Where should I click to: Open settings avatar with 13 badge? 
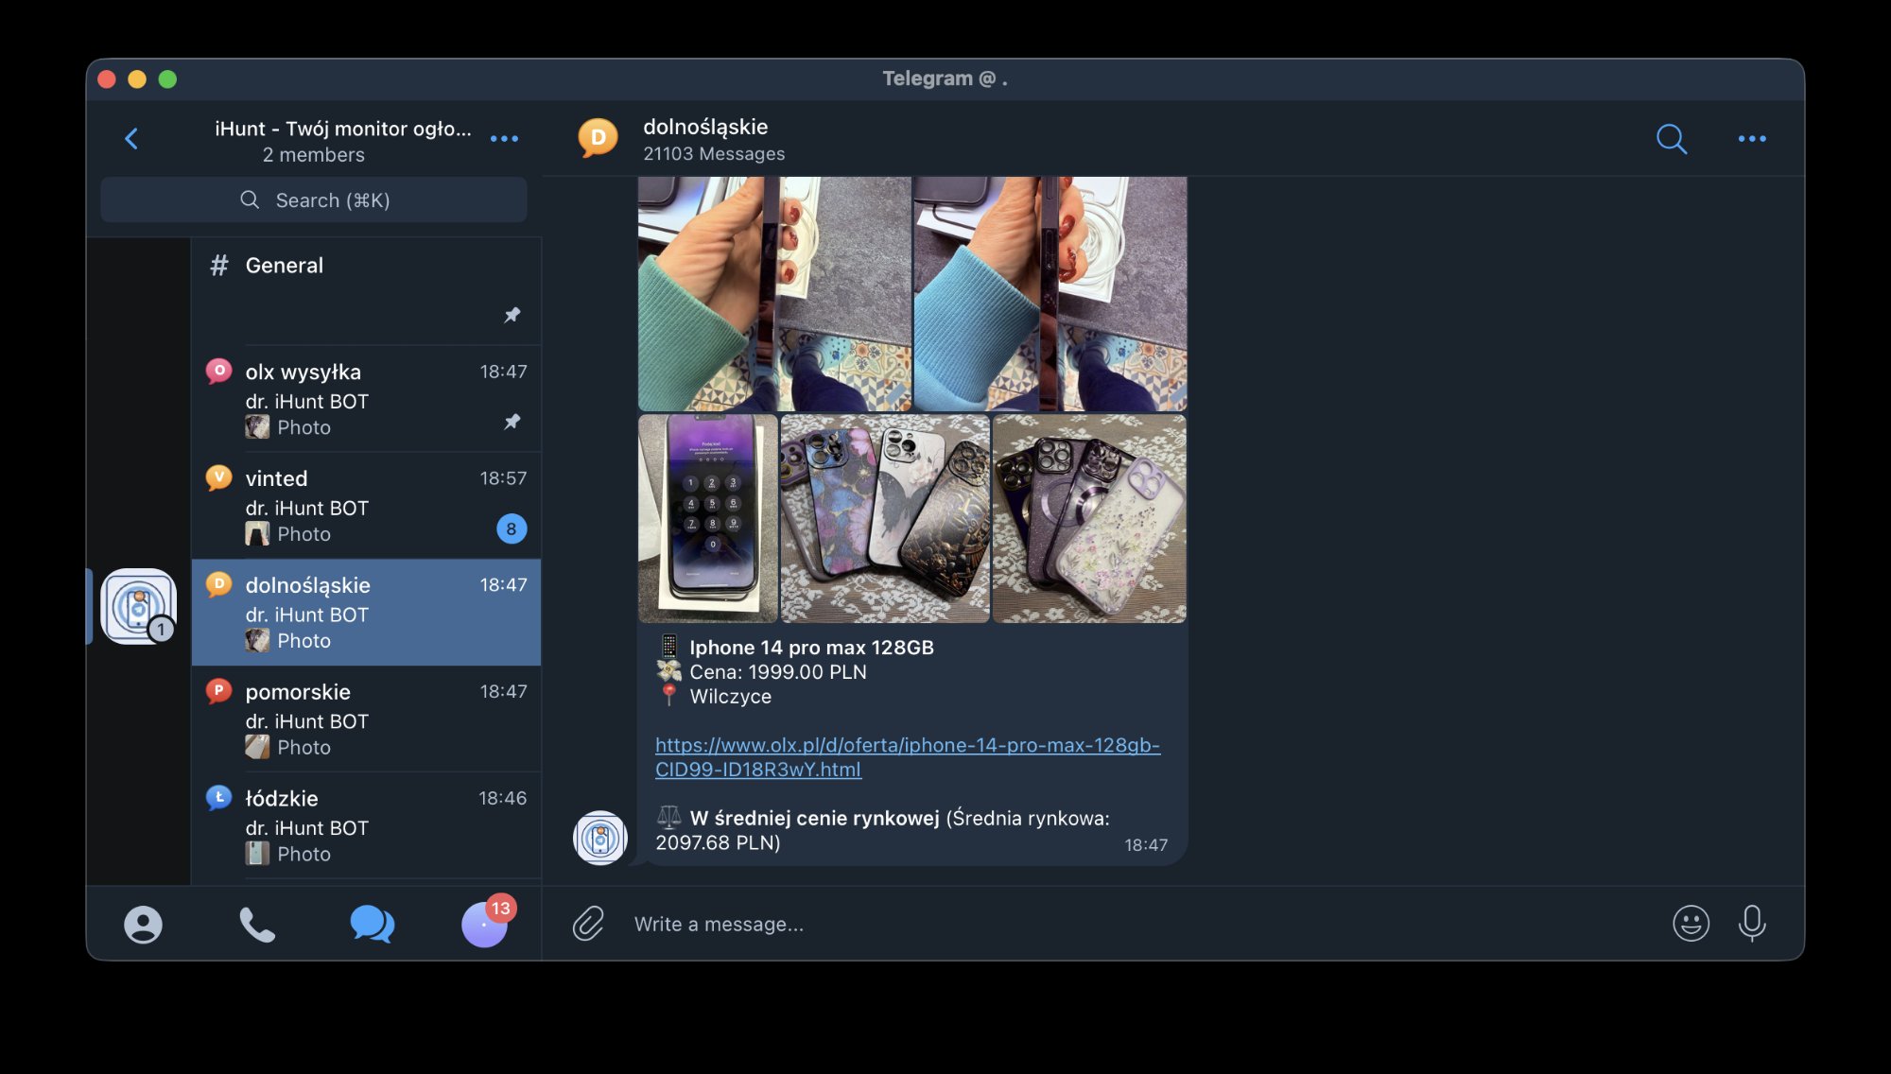485,925
